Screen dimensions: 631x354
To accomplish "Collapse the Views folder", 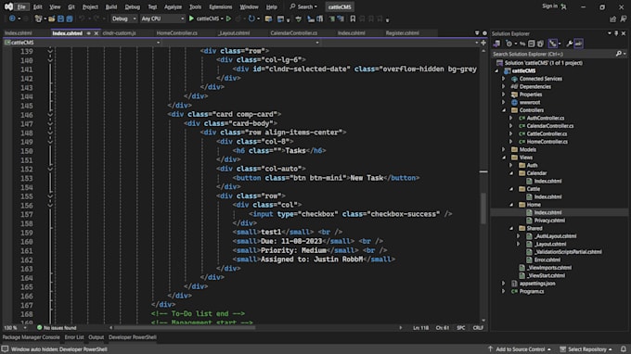I will pos(504,158).
